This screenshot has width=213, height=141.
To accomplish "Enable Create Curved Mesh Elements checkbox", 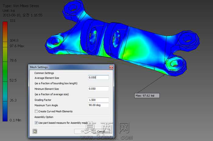I will click(36, 111).
